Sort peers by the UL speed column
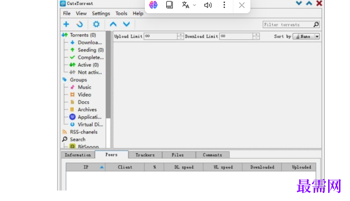Image resolution: width=350 pixels, height=201 pixels. 223,167
